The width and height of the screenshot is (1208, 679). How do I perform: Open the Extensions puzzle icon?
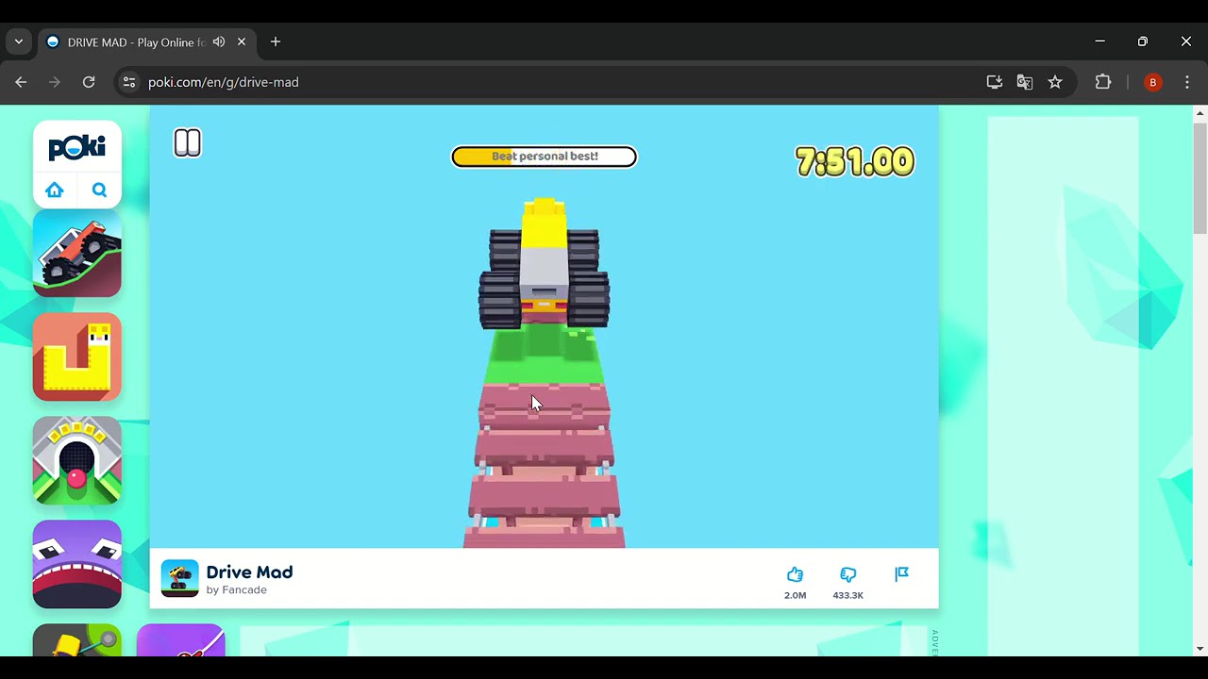1103,82
